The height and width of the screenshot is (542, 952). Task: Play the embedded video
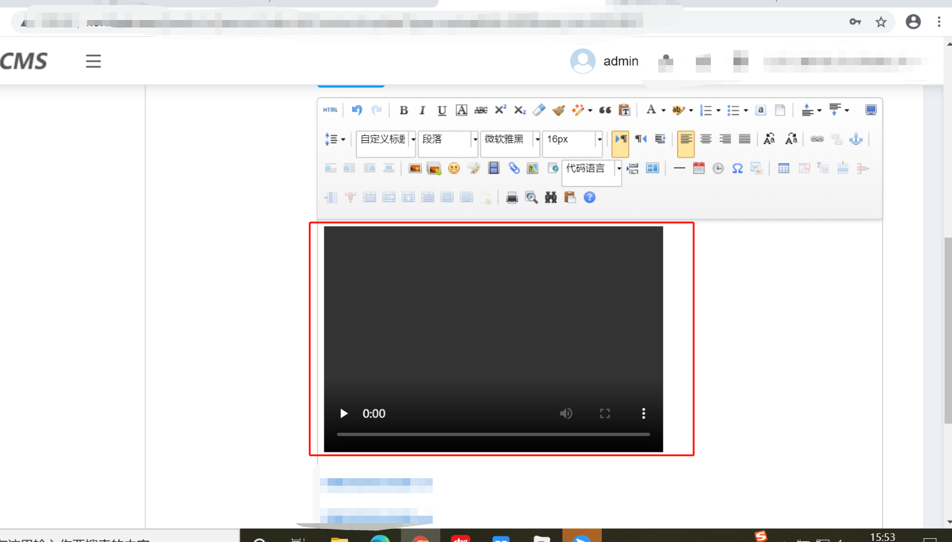click(x=343, y=414)
